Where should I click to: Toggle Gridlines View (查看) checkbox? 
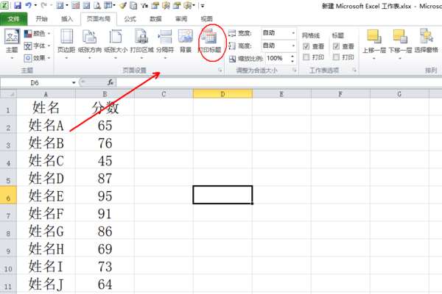(306, 46)
